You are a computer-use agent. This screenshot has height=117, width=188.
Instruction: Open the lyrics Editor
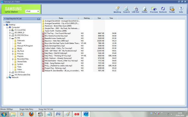click(145, 10)
